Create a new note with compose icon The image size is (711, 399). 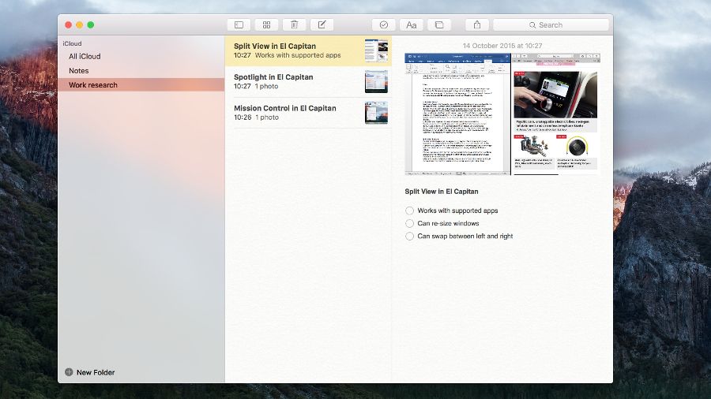coord(322,25)
